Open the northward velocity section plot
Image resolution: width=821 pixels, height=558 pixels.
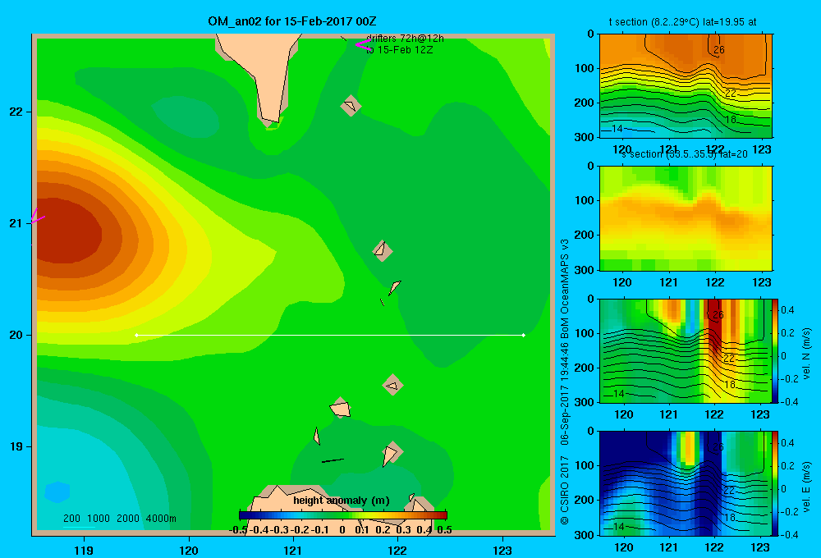click(685, 350)
